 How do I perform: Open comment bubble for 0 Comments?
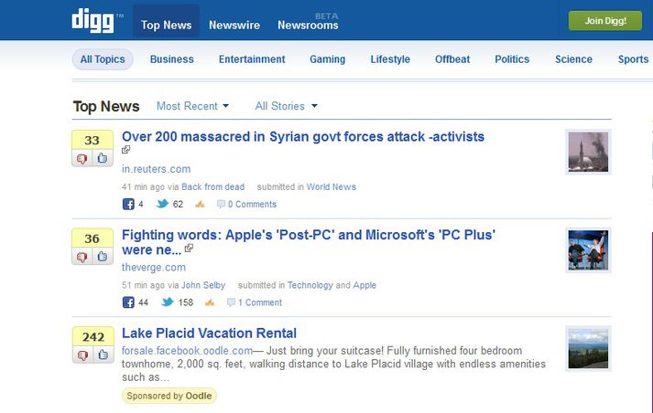point(221,204)
